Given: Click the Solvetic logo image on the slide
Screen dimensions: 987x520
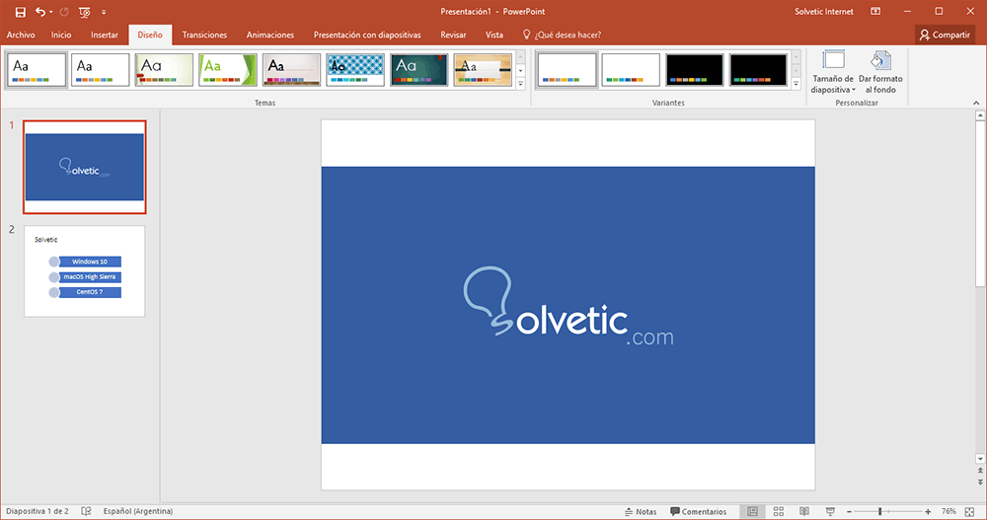Looking at the screenshot, I should point(569,305).
